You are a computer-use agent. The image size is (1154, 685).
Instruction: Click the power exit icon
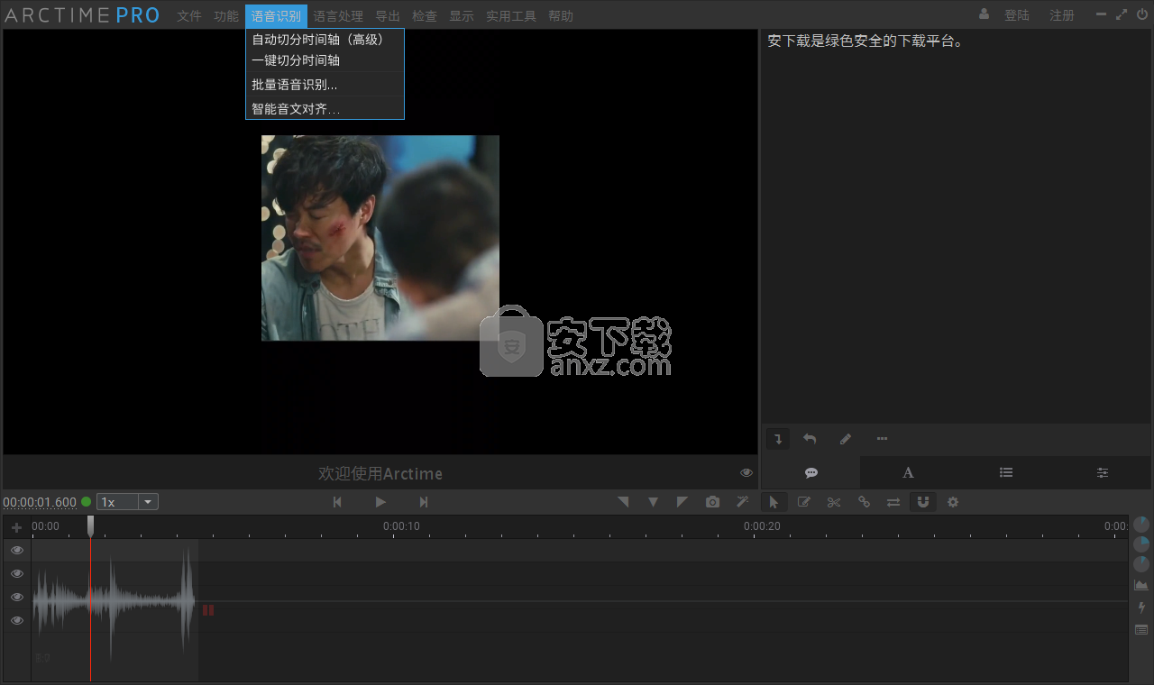(1141, 14)
